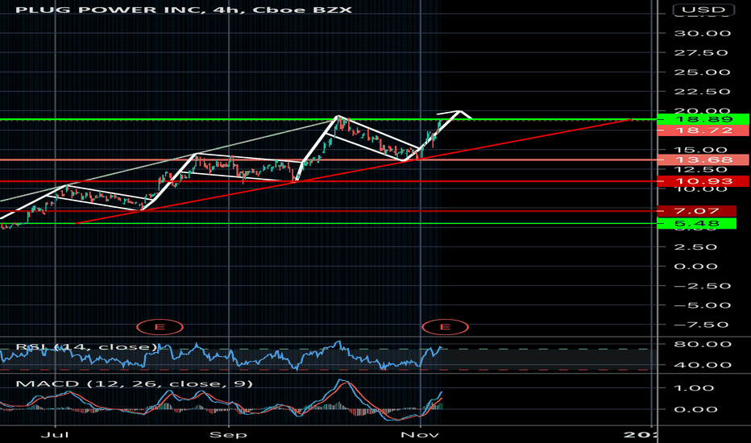
Task: Open the earnings marker near August
Action: 160,327
